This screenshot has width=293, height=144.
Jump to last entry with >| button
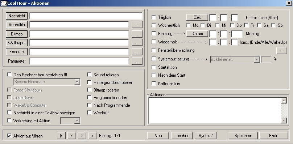click(93, 136)
